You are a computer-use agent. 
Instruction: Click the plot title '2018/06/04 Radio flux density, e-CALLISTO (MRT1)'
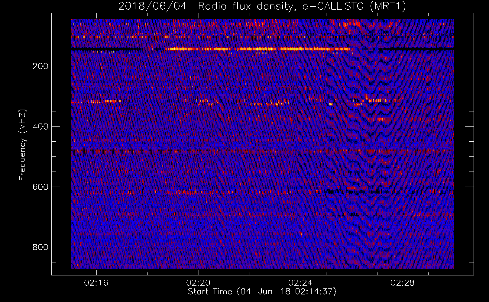[262, 6]
